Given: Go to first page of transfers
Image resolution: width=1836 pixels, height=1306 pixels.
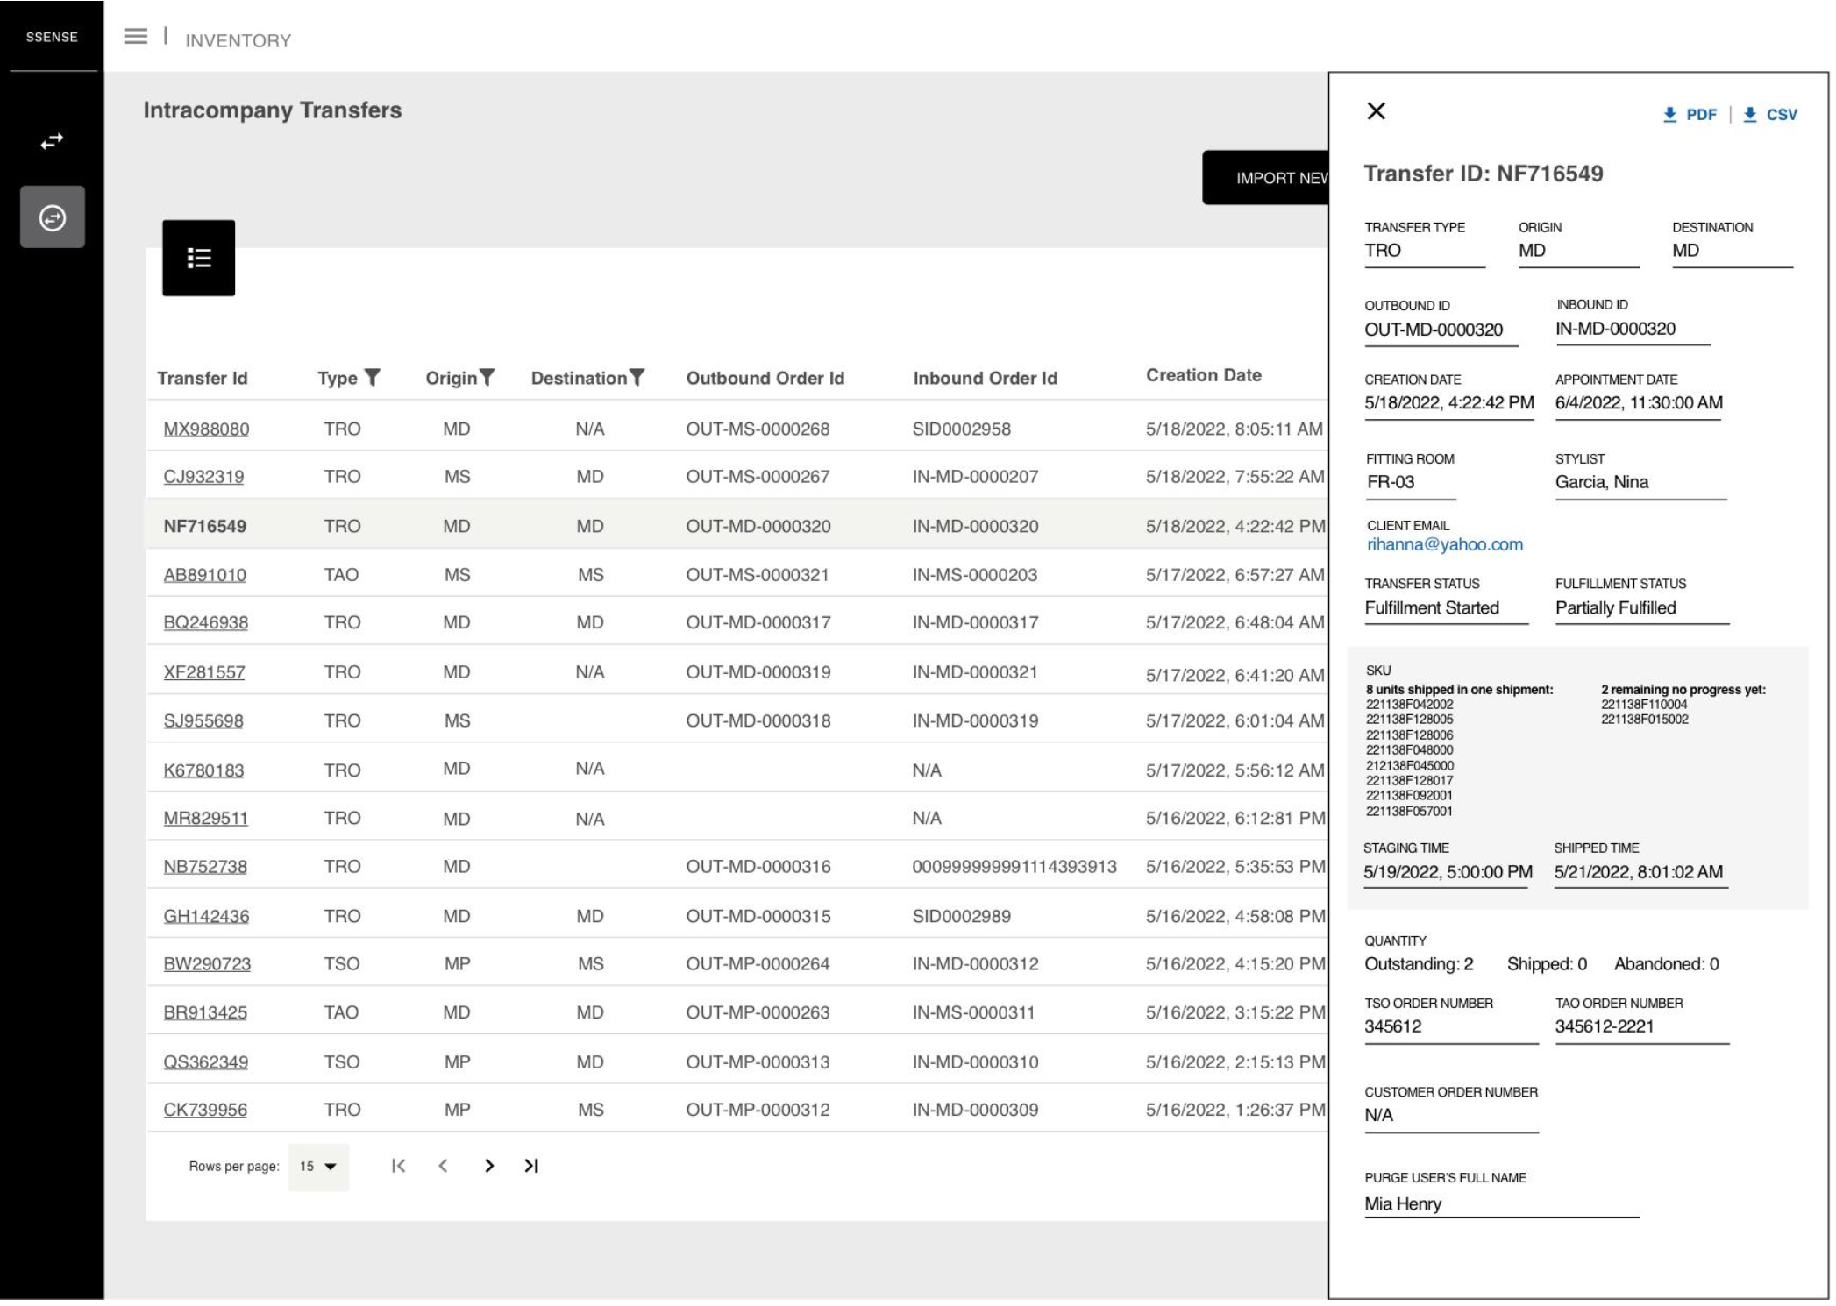Looking at the screenshot, I should click(398, 1166).
